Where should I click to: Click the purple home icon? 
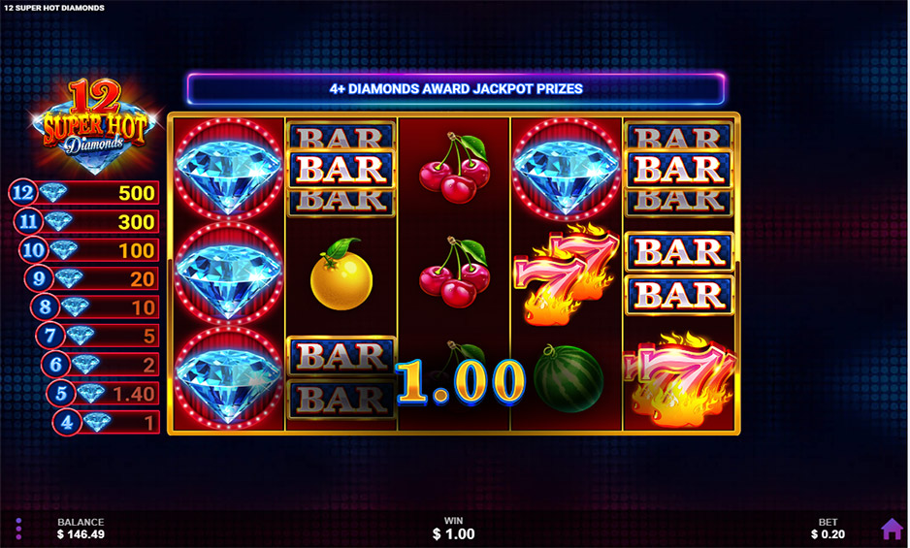pyautogui.click(x=892, y=529)
